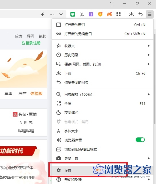Click the four-square apps grid icon
This screenshot has width=156, height=184.
point(119,14)
